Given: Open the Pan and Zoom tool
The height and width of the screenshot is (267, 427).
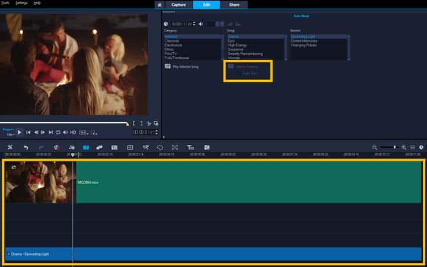Looking at the screenshot, I should coord(175,147).
